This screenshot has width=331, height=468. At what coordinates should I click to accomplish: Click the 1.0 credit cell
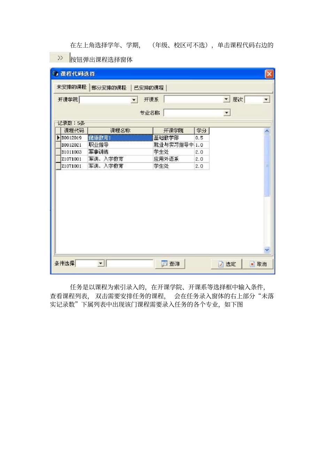201,145
